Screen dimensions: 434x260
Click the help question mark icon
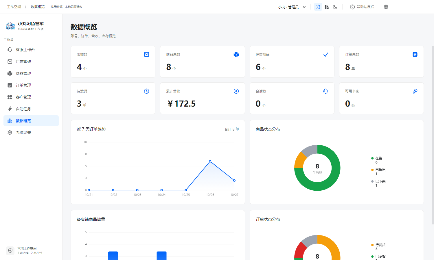(x=352, y=7)
